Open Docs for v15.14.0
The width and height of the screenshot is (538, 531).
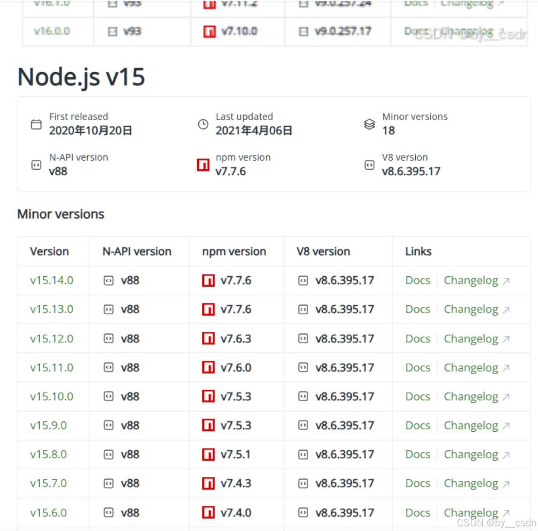click(x=418, y=281)
